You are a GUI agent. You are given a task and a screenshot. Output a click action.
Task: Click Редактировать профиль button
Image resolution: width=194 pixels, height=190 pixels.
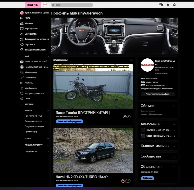click(158, 94)
